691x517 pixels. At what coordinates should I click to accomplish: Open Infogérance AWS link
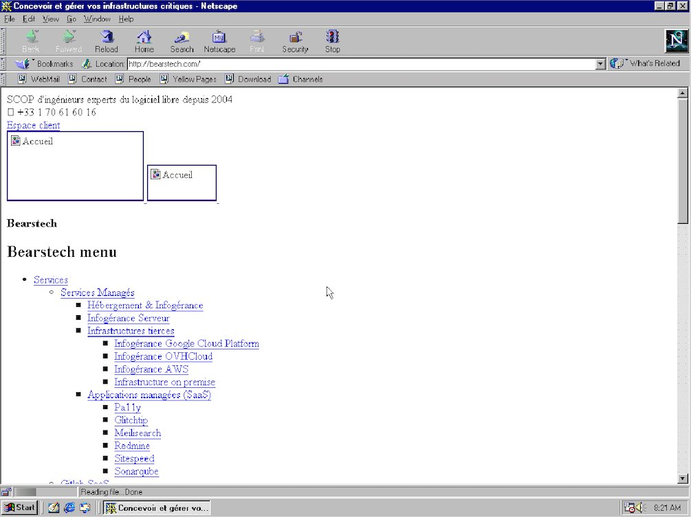point(151,369)
